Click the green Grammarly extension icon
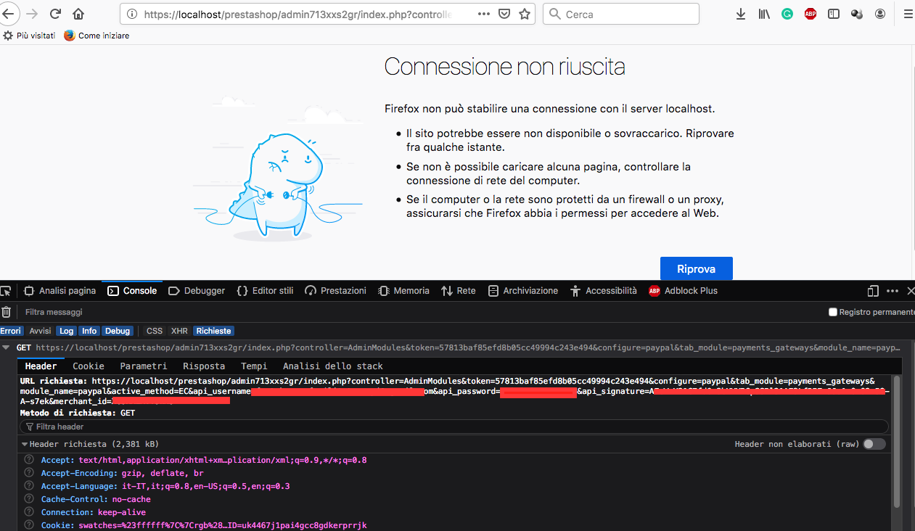 pyautogui.click(x=787, y=14)
